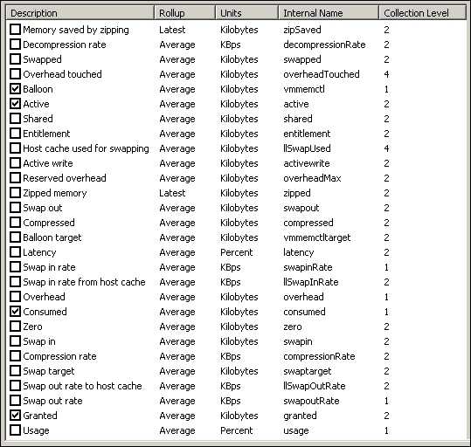Viewport: 471px width, 447px height.
Task: Click KBps units in Decompression rate row
Action: coord(231,45)
